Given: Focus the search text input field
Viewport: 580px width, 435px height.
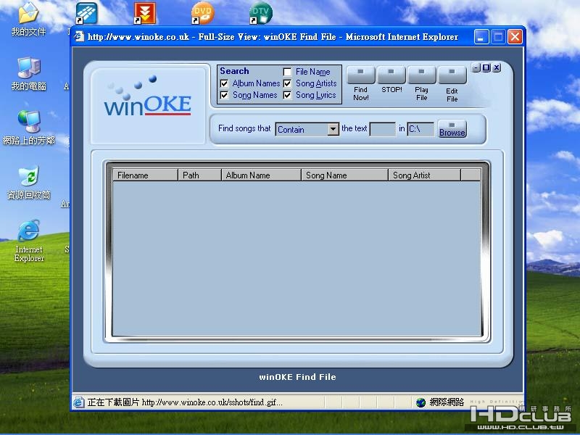Looking at the screenshot, I should (383, 129).
